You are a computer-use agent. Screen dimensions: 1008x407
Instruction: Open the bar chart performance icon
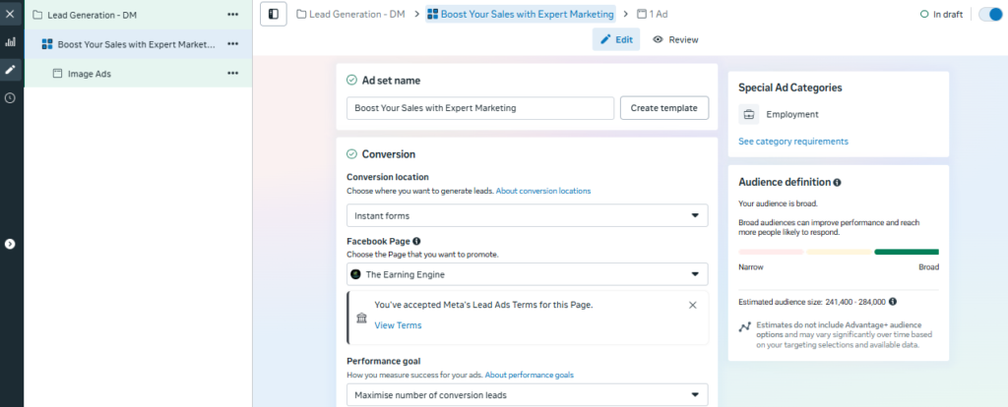click(11, 42)
